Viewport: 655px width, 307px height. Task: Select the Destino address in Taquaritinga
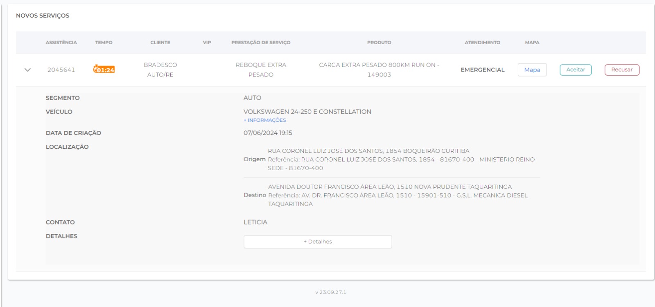click(390, 187)
